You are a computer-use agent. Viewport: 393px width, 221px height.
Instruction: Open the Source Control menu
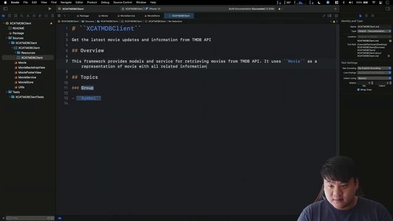(x=123, y=2)
